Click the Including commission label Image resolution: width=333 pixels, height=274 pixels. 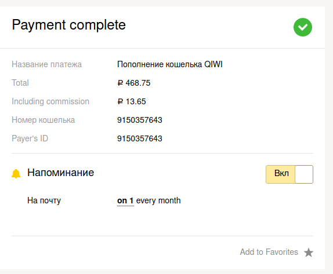pyautogui.click(x=50, y=101)
